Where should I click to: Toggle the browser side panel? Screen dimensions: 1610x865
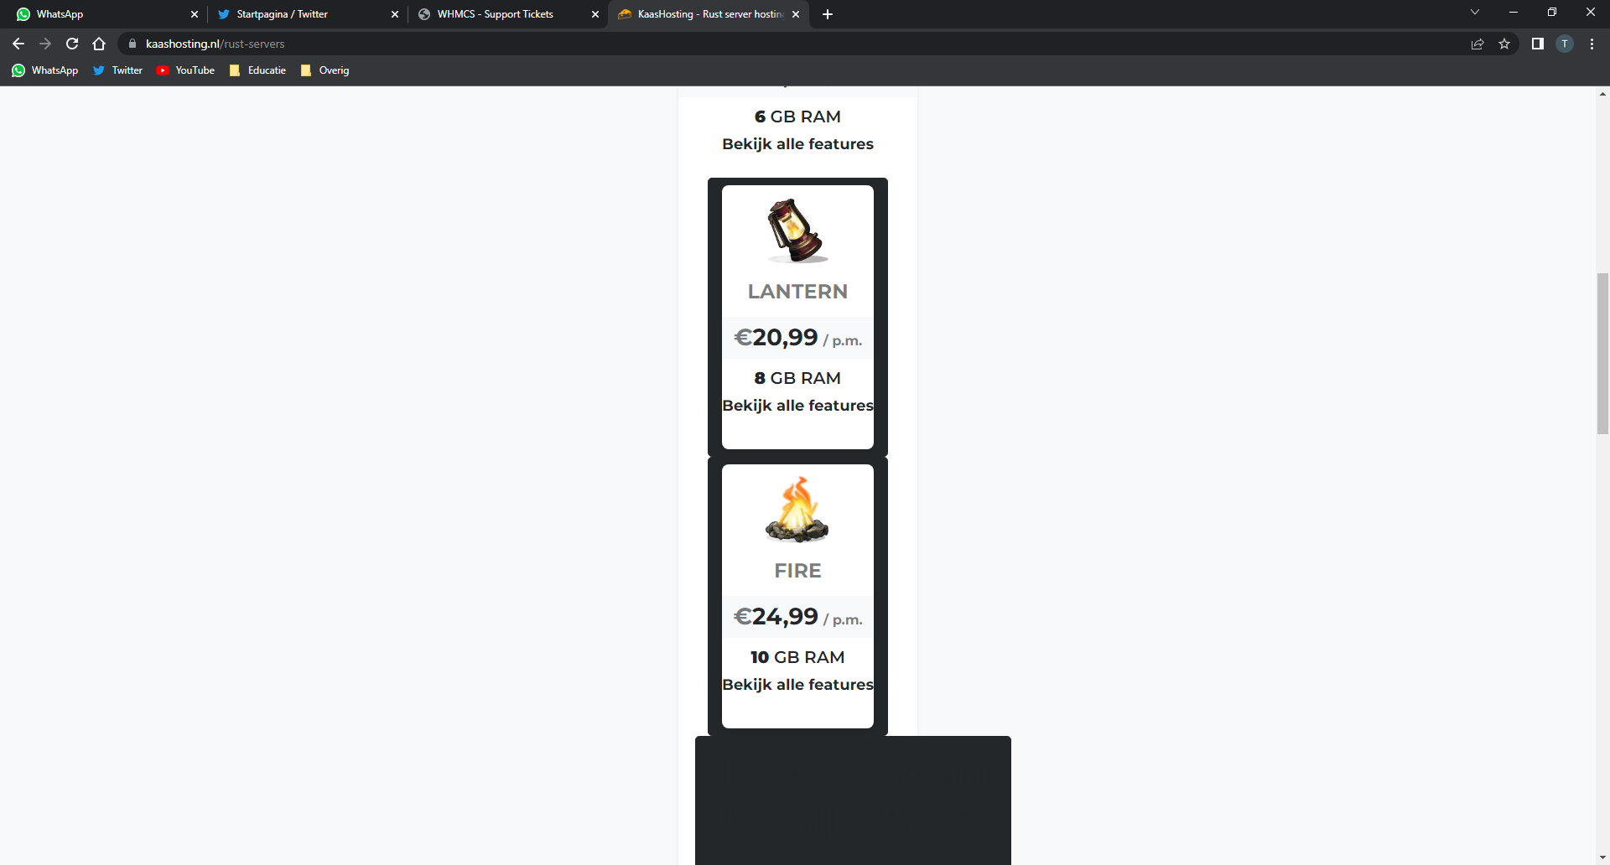(x=1538, y=44)
